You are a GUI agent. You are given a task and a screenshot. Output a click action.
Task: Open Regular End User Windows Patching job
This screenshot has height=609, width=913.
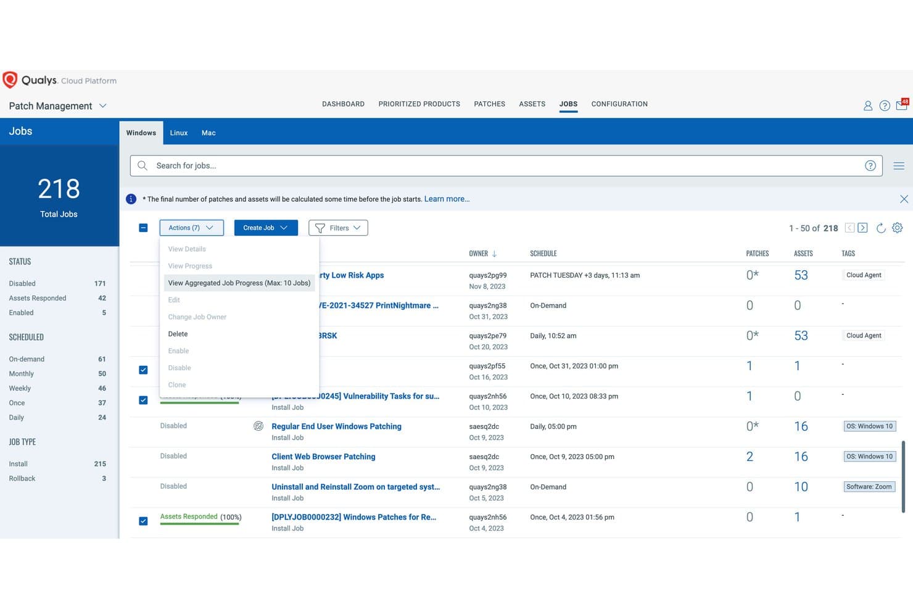336,426
